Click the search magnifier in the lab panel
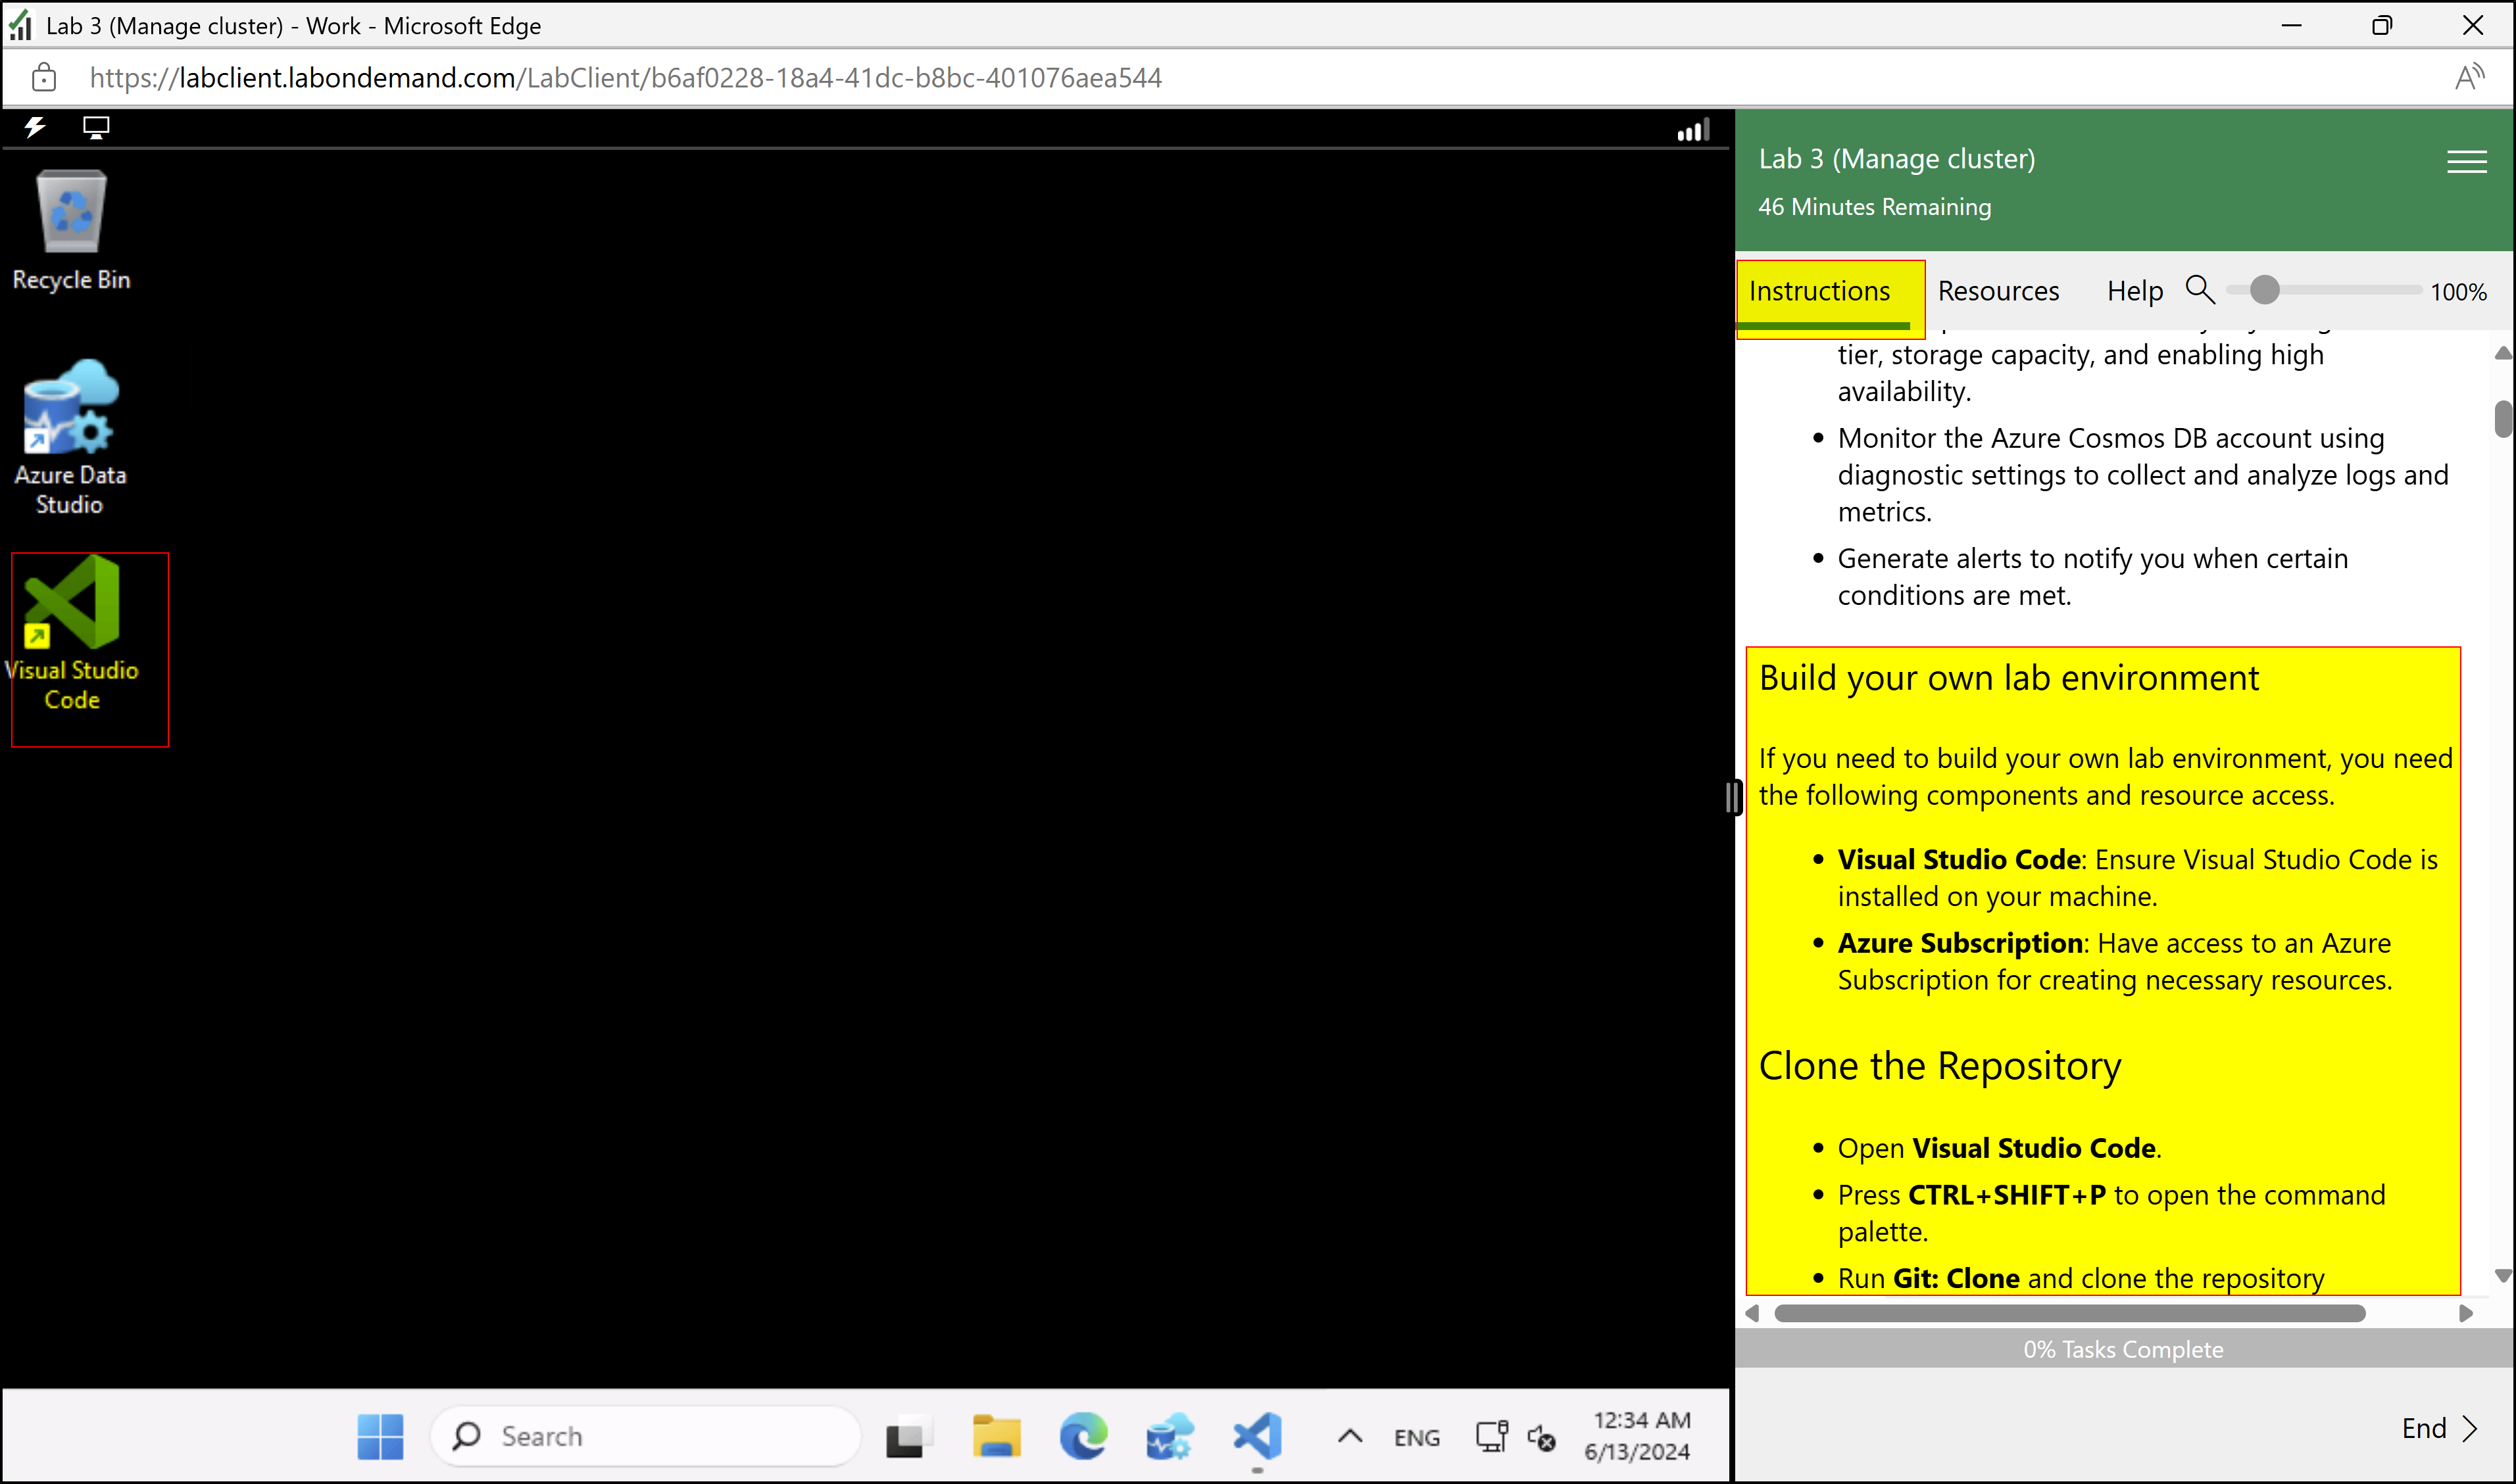This screenshot has width=2516, height=1484. [2199, 290]
